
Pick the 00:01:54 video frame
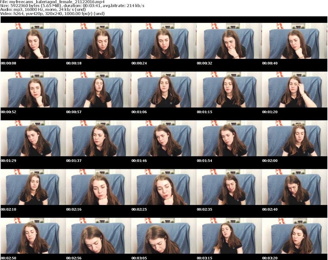pyautogui.click(x=229, y=138)
